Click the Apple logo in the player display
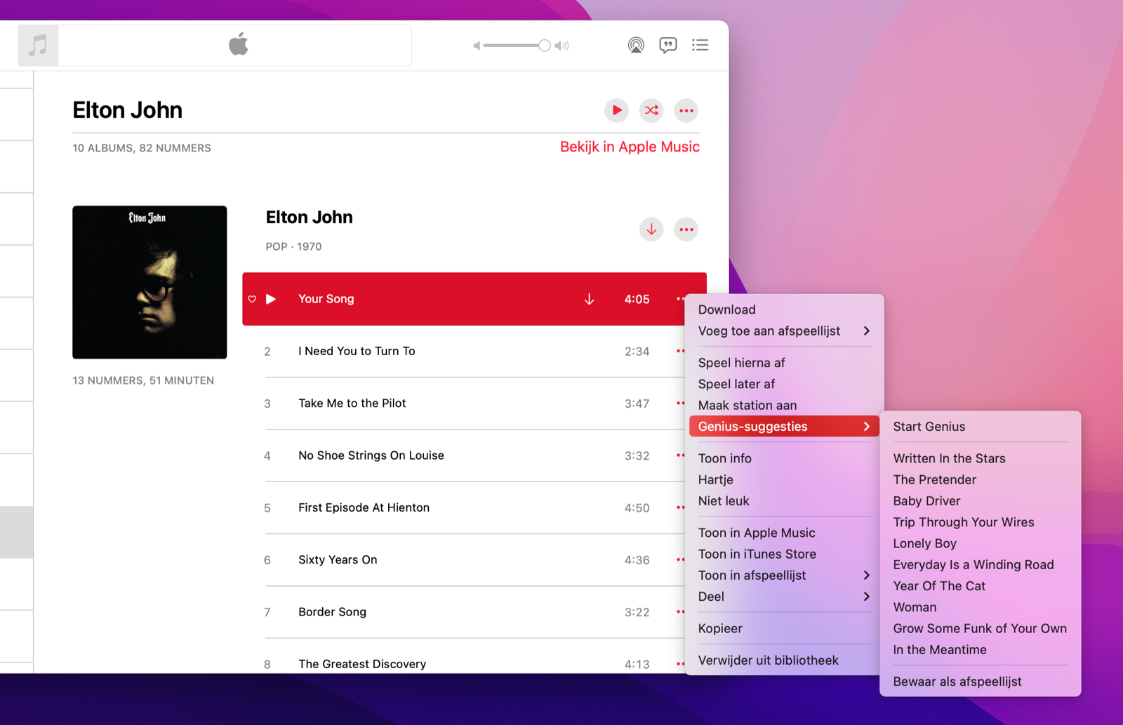Screen dimensions: 1123x725 [x=239, y=44]
